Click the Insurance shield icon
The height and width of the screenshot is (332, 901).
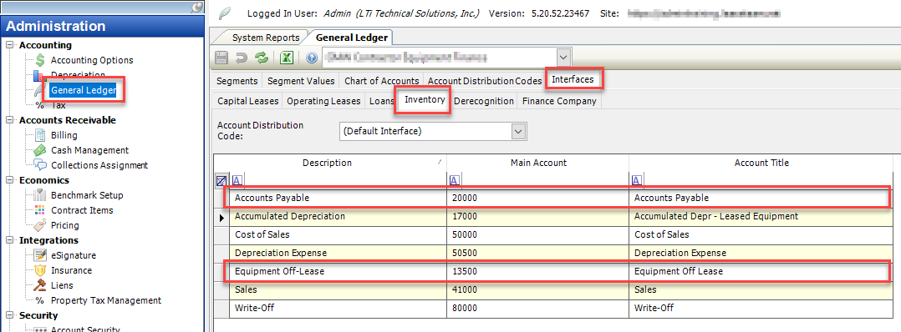pyautogui.click(x=40, y=270)
